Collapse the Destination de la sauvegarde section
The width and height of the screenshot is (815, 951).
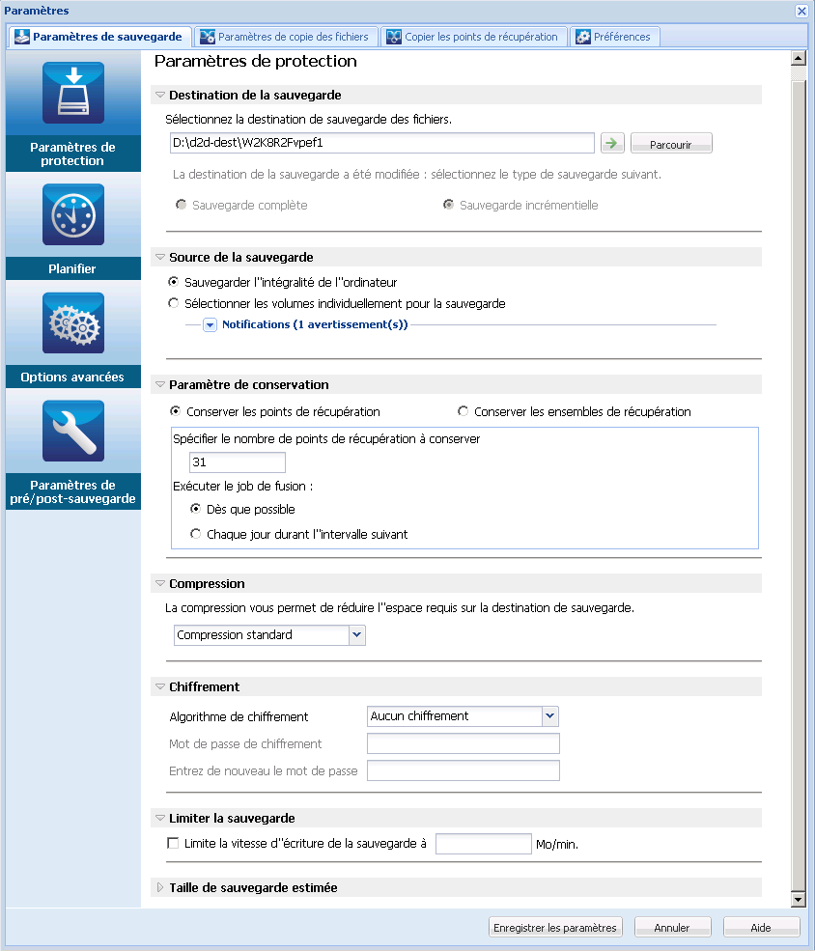click(160, 96)
